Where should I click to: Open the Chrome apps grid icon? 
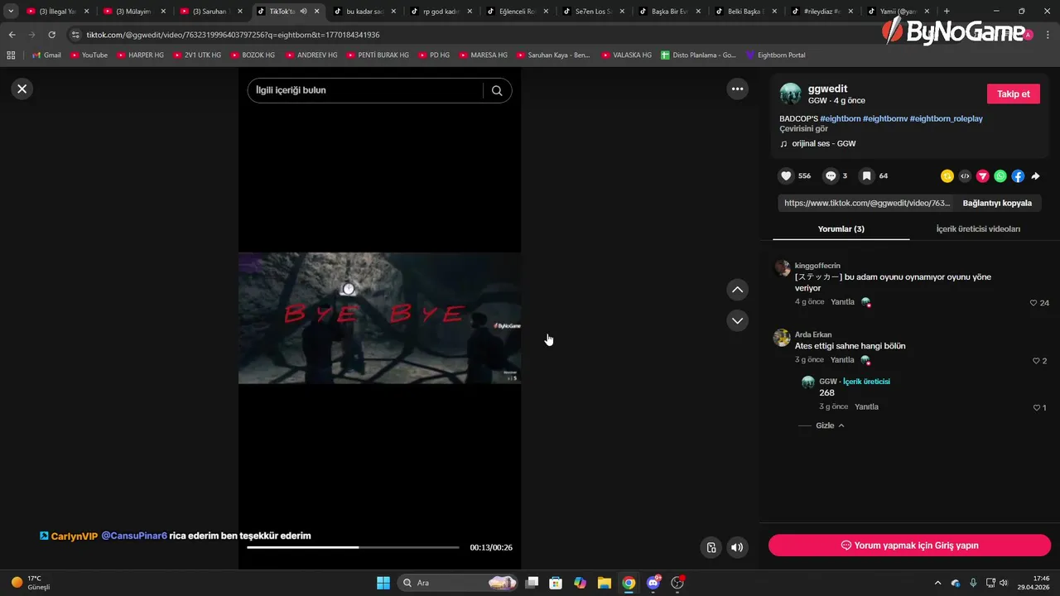coord(11,55)
